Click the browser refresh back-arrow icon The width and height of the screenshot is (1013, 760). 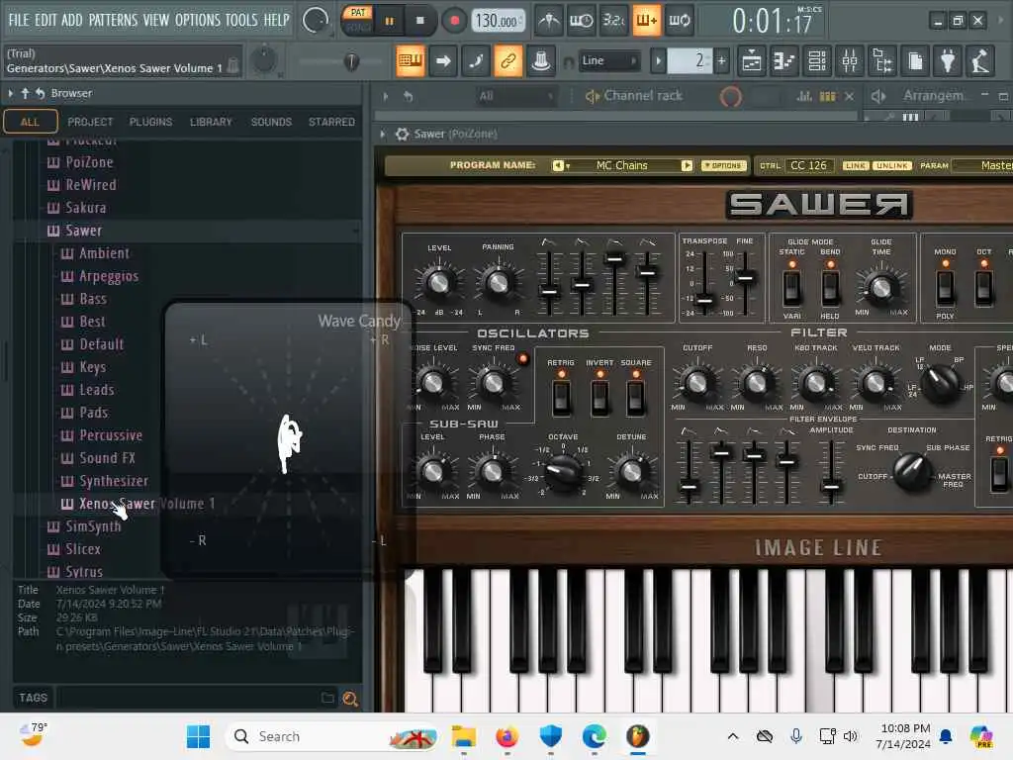(40, 94)
